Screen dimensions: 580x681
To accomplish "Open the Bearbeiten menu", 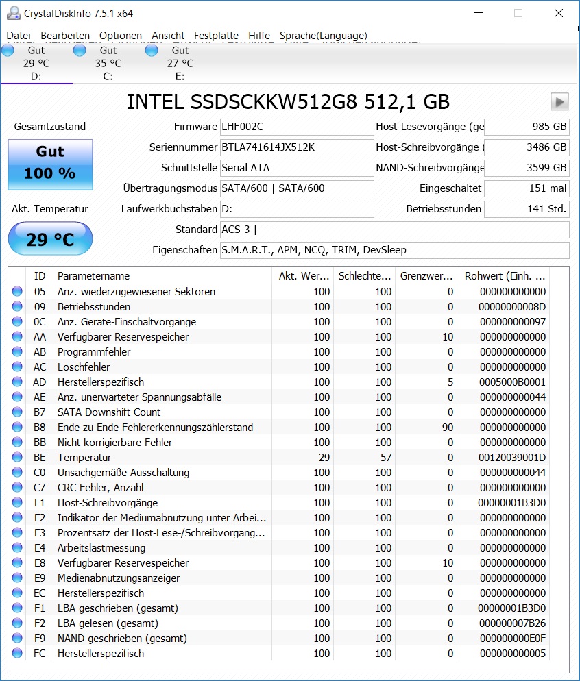I will click(x=64, y=36).
